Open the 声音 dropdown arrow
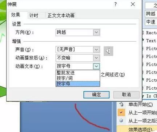The image size is (157, 132). [x=96, y=50]
